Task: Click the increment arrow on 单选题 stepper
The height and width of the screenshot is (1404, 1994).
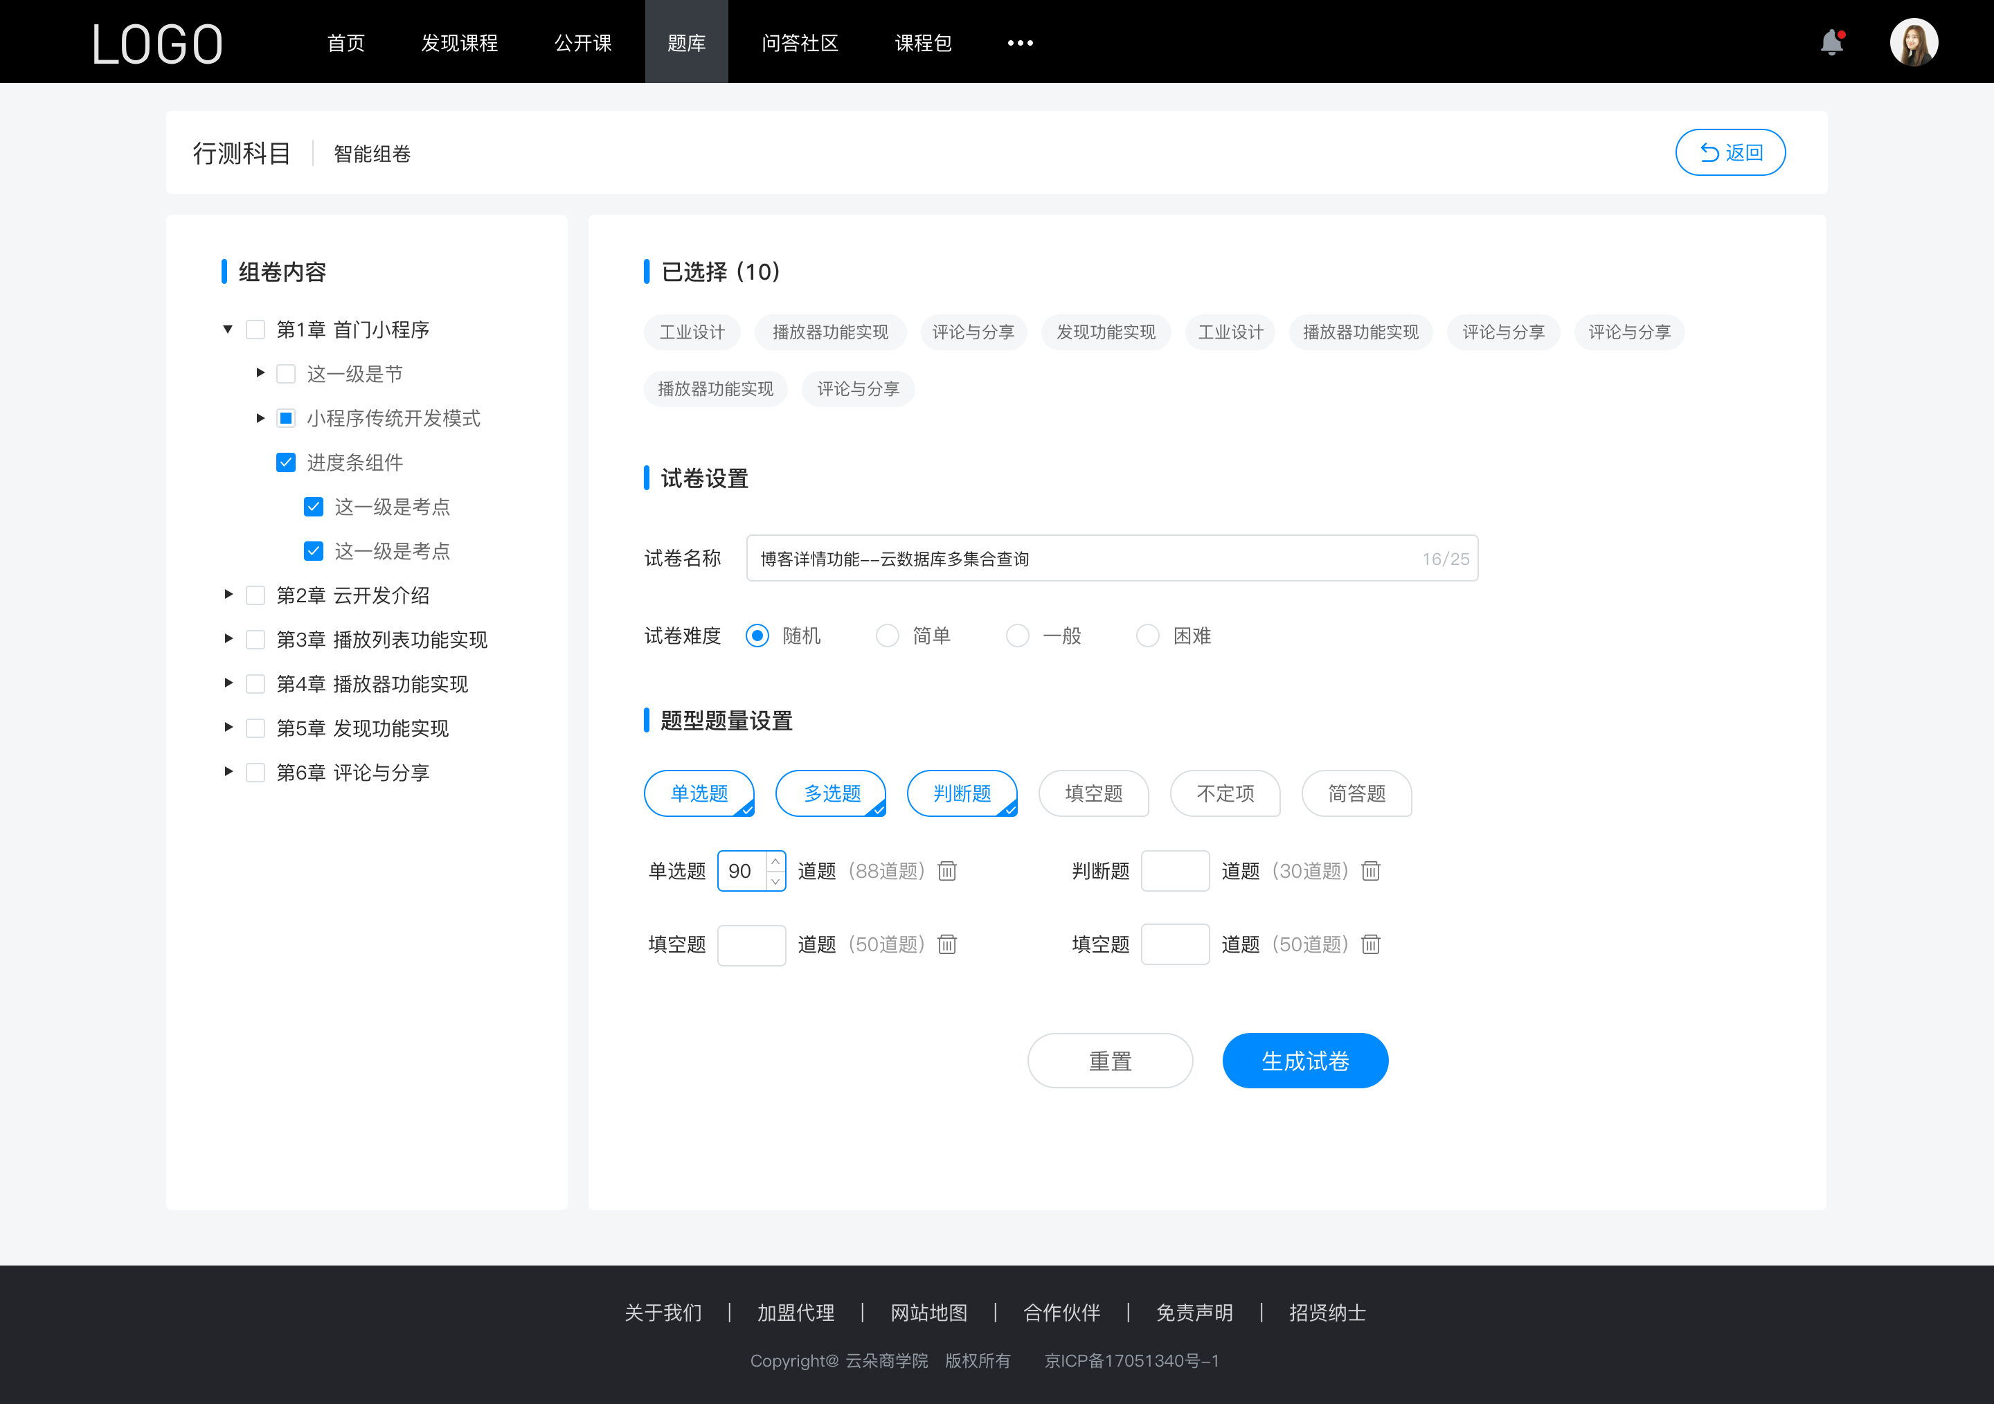Action: [775, 861]
